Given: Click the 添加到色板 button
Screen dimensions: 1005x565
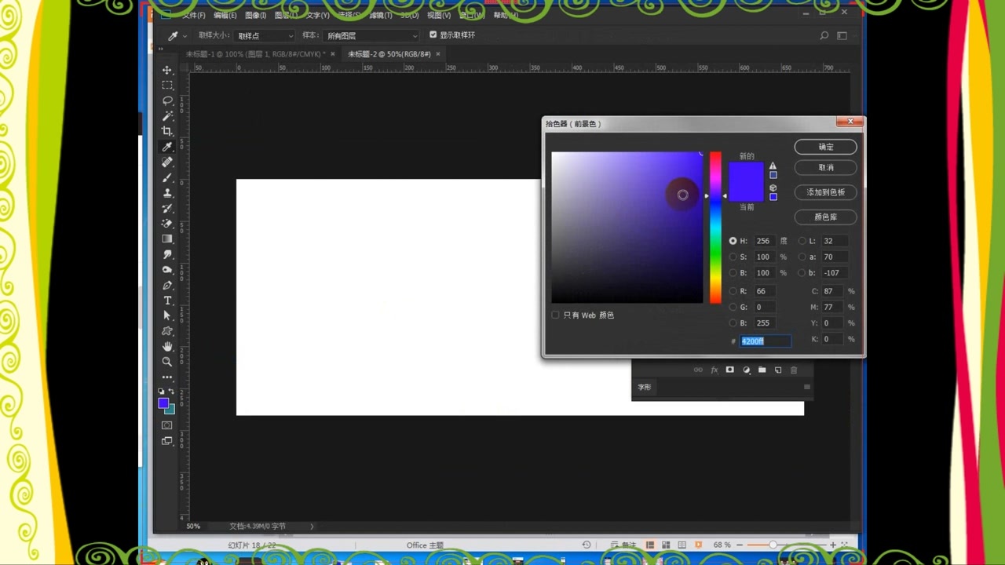Looking at the screenshot, I should pos(826,192).
